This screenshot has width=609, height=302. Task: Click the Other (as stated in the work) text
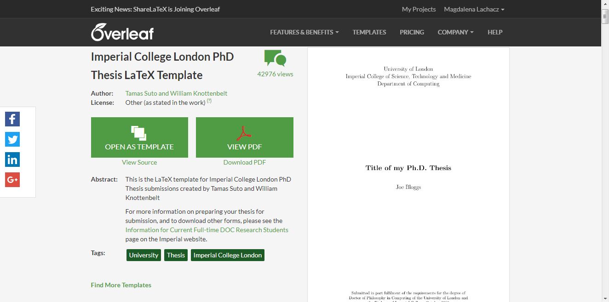point(165,103)
